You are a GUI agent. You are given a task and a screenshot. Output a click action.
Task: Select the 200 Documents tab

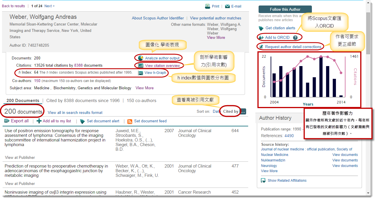23,101
